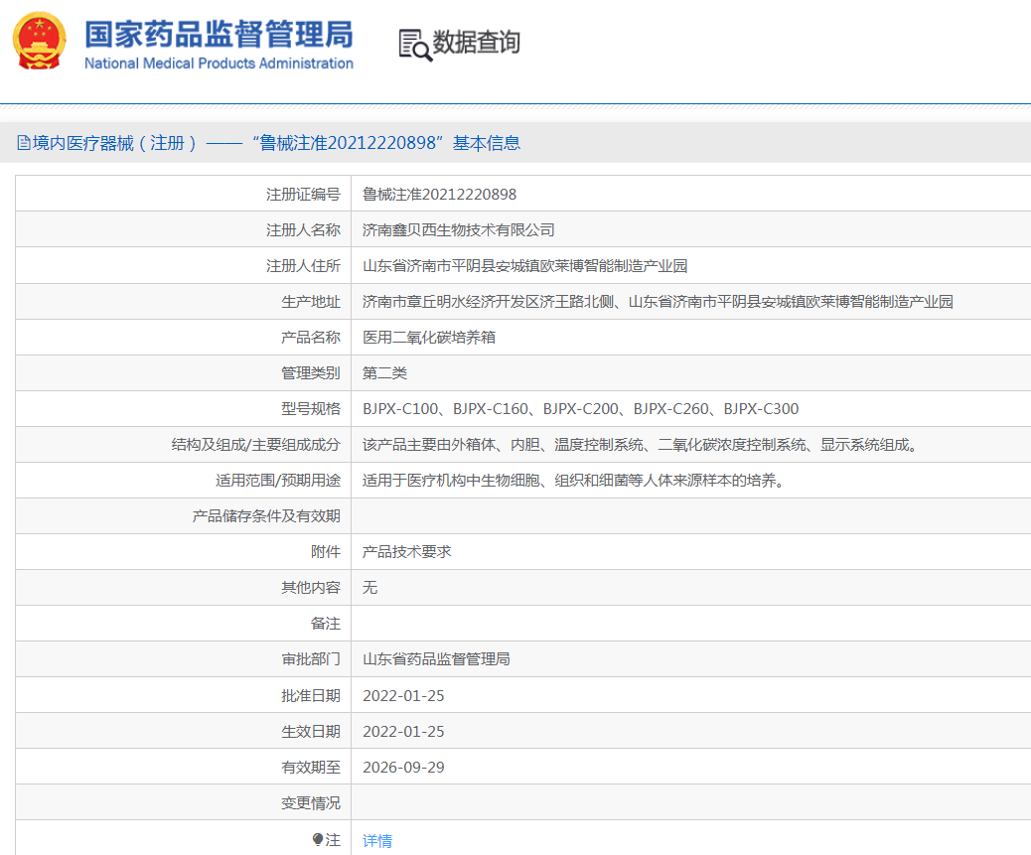Click the 数据查询 heading text

pyautogui.click(x=476, y=42)
